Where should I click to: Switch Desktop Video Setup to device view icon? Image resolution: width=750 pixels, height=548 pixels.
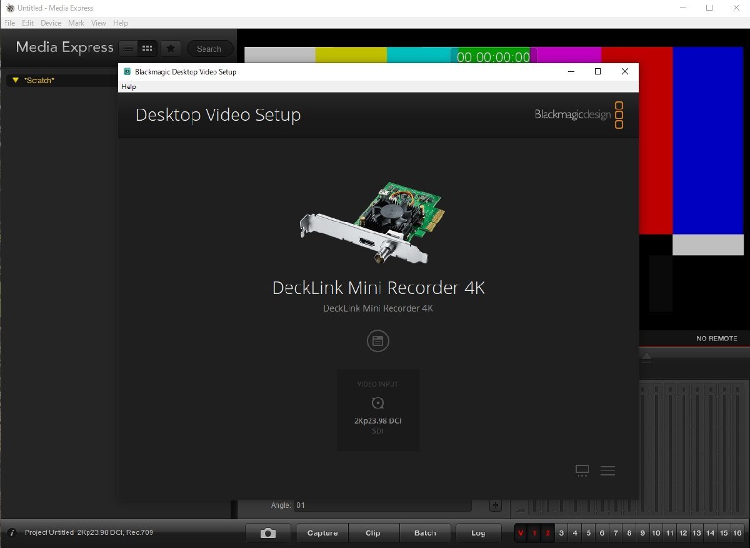[x=582, y=471]
